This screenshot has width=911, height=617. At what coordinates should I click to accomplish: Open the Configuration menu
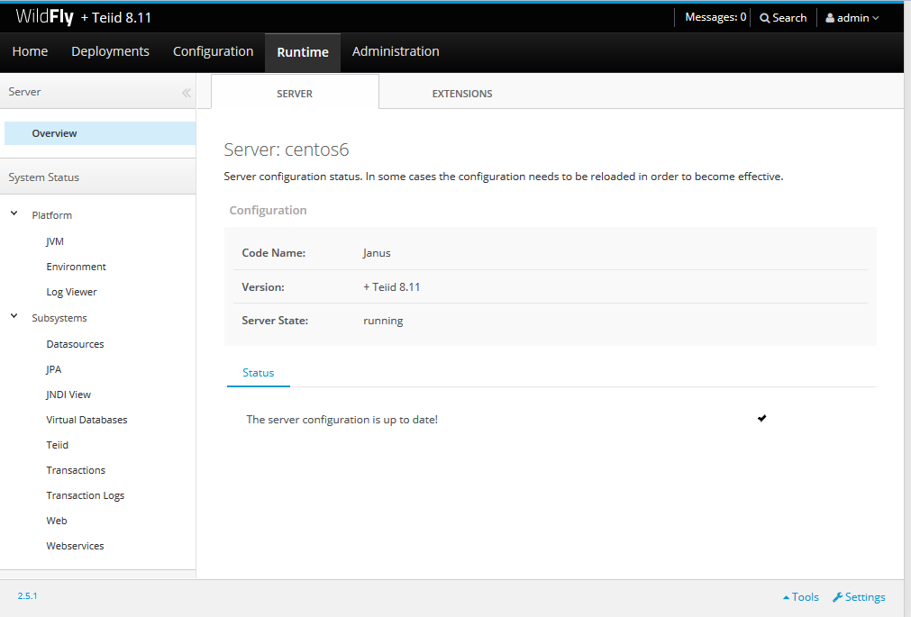214,51
